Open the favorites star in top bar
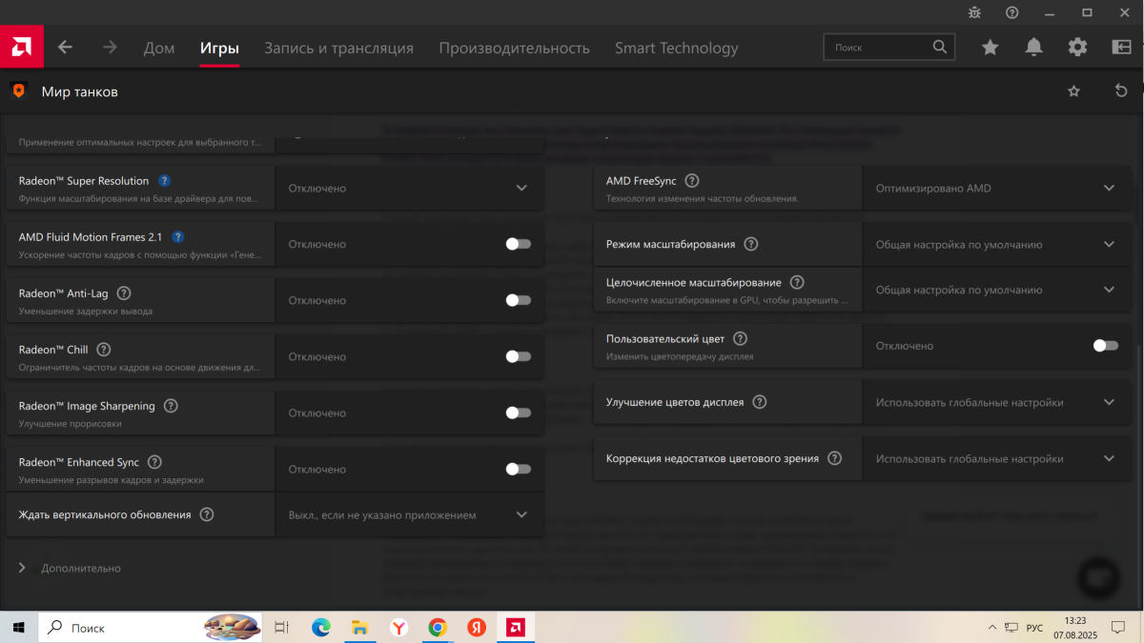1144x643 pixels. pyautogui.click(x=990, y=48)
